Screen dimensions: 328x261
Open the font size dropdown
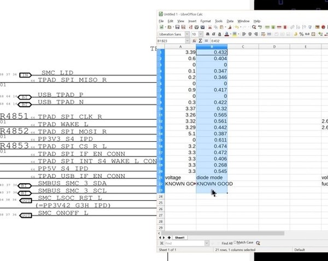click(x=201, y=34)
